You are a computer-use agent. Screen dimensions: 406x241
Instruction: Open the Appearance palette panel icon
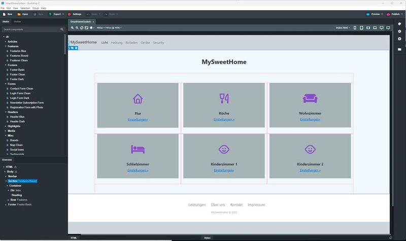pos(399,24)
